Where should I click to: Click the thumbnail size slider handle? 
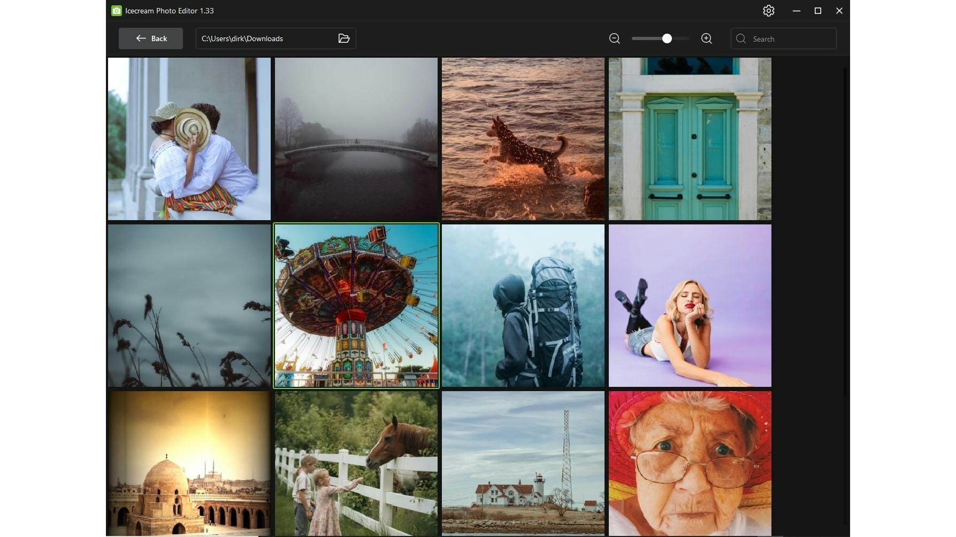point(667,38)
